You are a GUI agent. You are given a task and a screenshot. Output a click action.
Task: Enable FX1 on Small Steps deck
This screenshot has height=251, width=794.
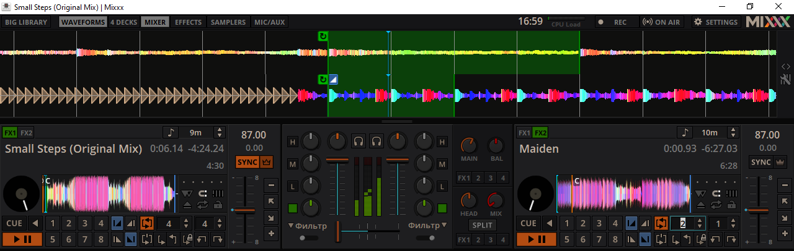[10, 132]
